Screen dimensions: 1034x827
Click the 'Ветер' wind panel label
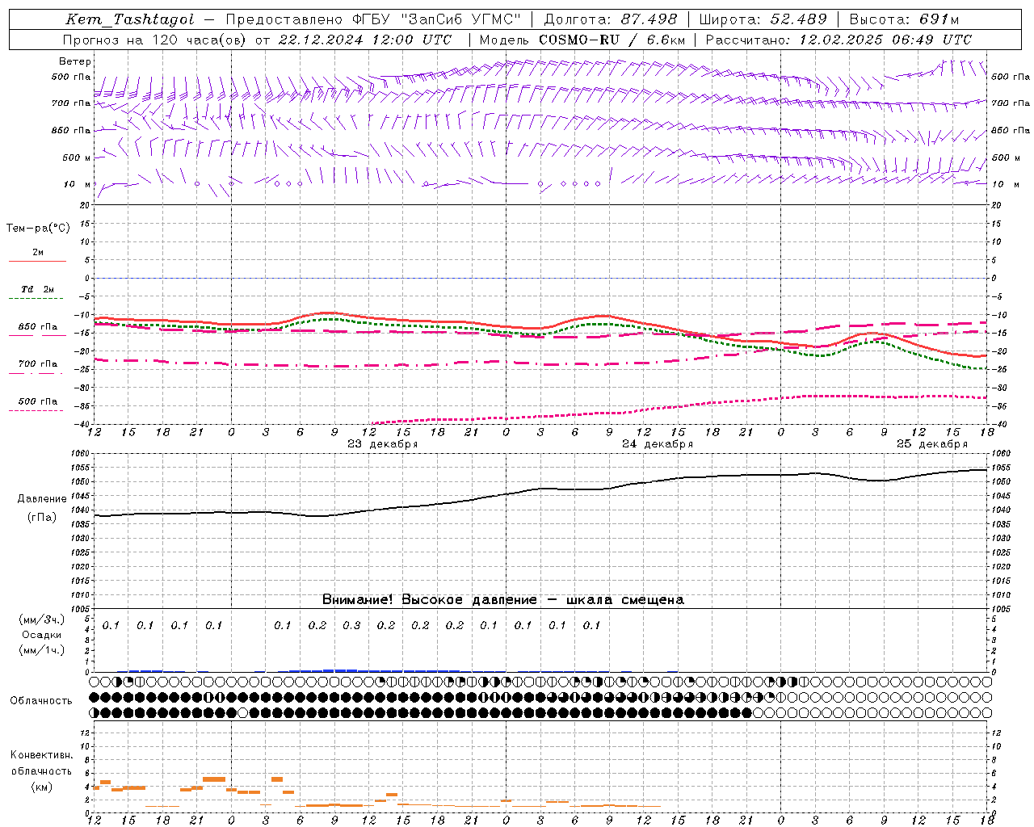(75, 61)
